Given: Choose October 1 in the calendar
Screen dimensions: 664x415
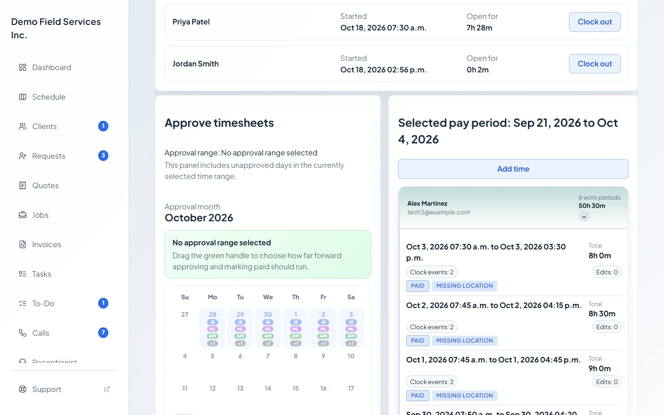Looking at the screenshot, I should (296, 328).
